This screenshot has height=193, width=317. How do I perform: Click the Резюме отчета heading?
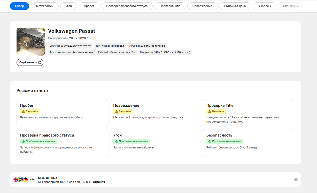click(x=32, y=91)
